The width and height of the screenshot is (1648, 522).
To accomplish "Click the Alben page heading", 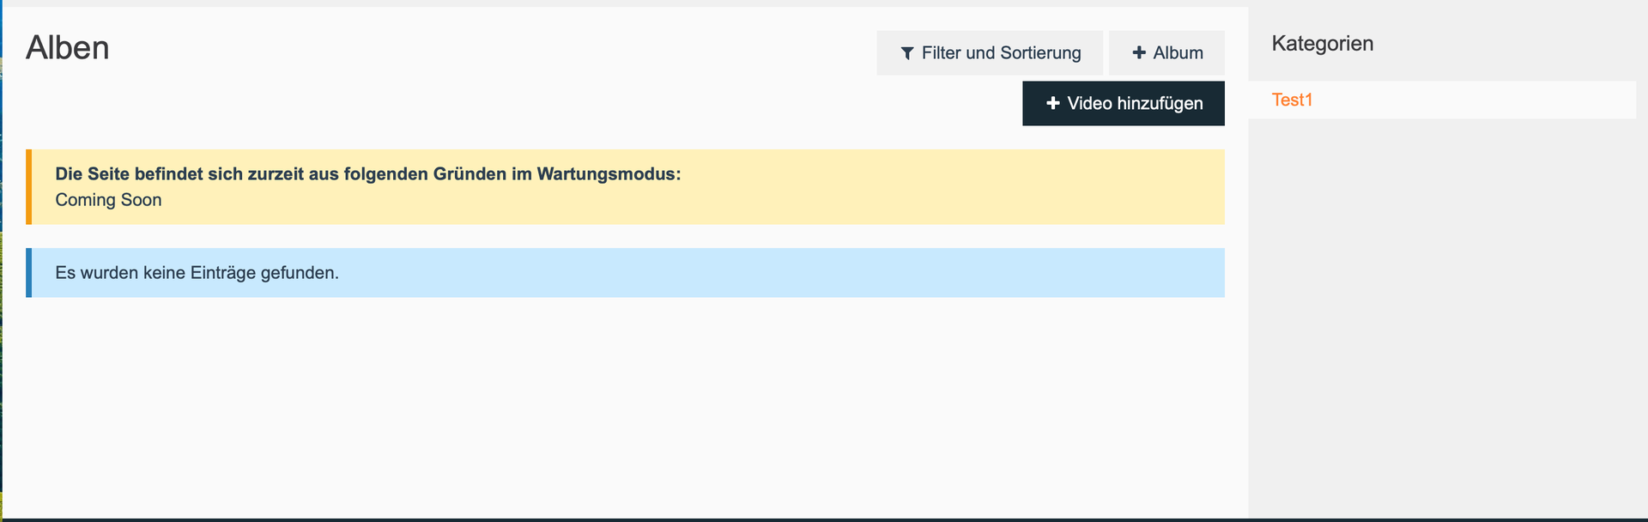I will 68,48.
